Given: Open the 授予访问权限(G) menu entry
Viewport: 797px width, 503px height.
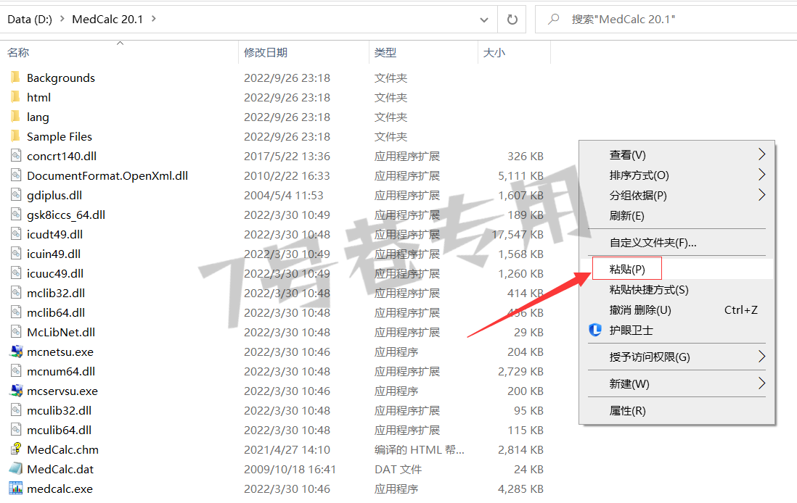Looking at the screenshot, I should (677, 357).
